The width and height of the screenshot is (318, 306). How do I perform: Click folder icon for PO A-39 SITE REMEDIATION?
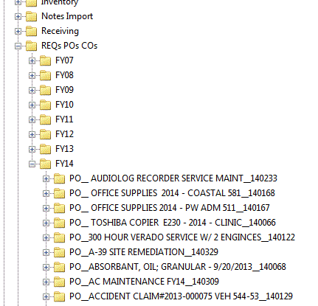pos(59,252)
